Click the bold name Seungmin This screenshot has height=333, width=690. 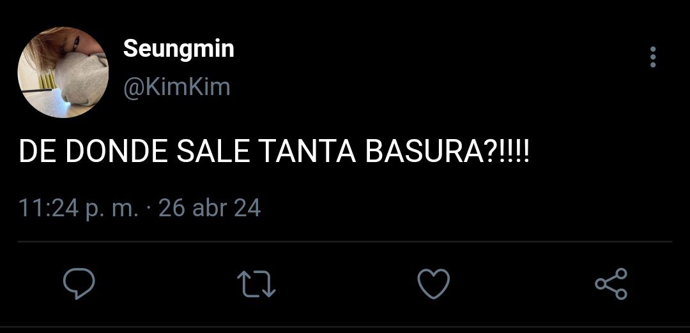point(178,49)
